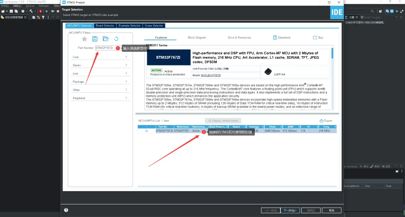Click the Suspend icon in IDE toolbar
Viewport: 405px width, 217px height.
[58, 11]
